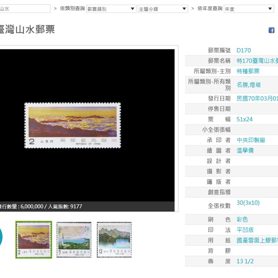Select the 2-dollar Alishan stamp thumbnail
The image size is (278, 278).
34,240
